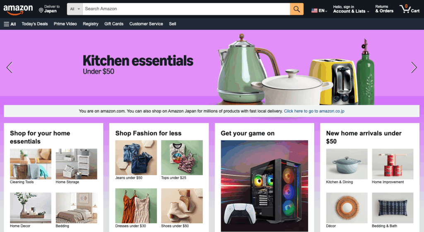Select the Jeans under $50 thumbnail
424x232 pixels.
point(136,158)
